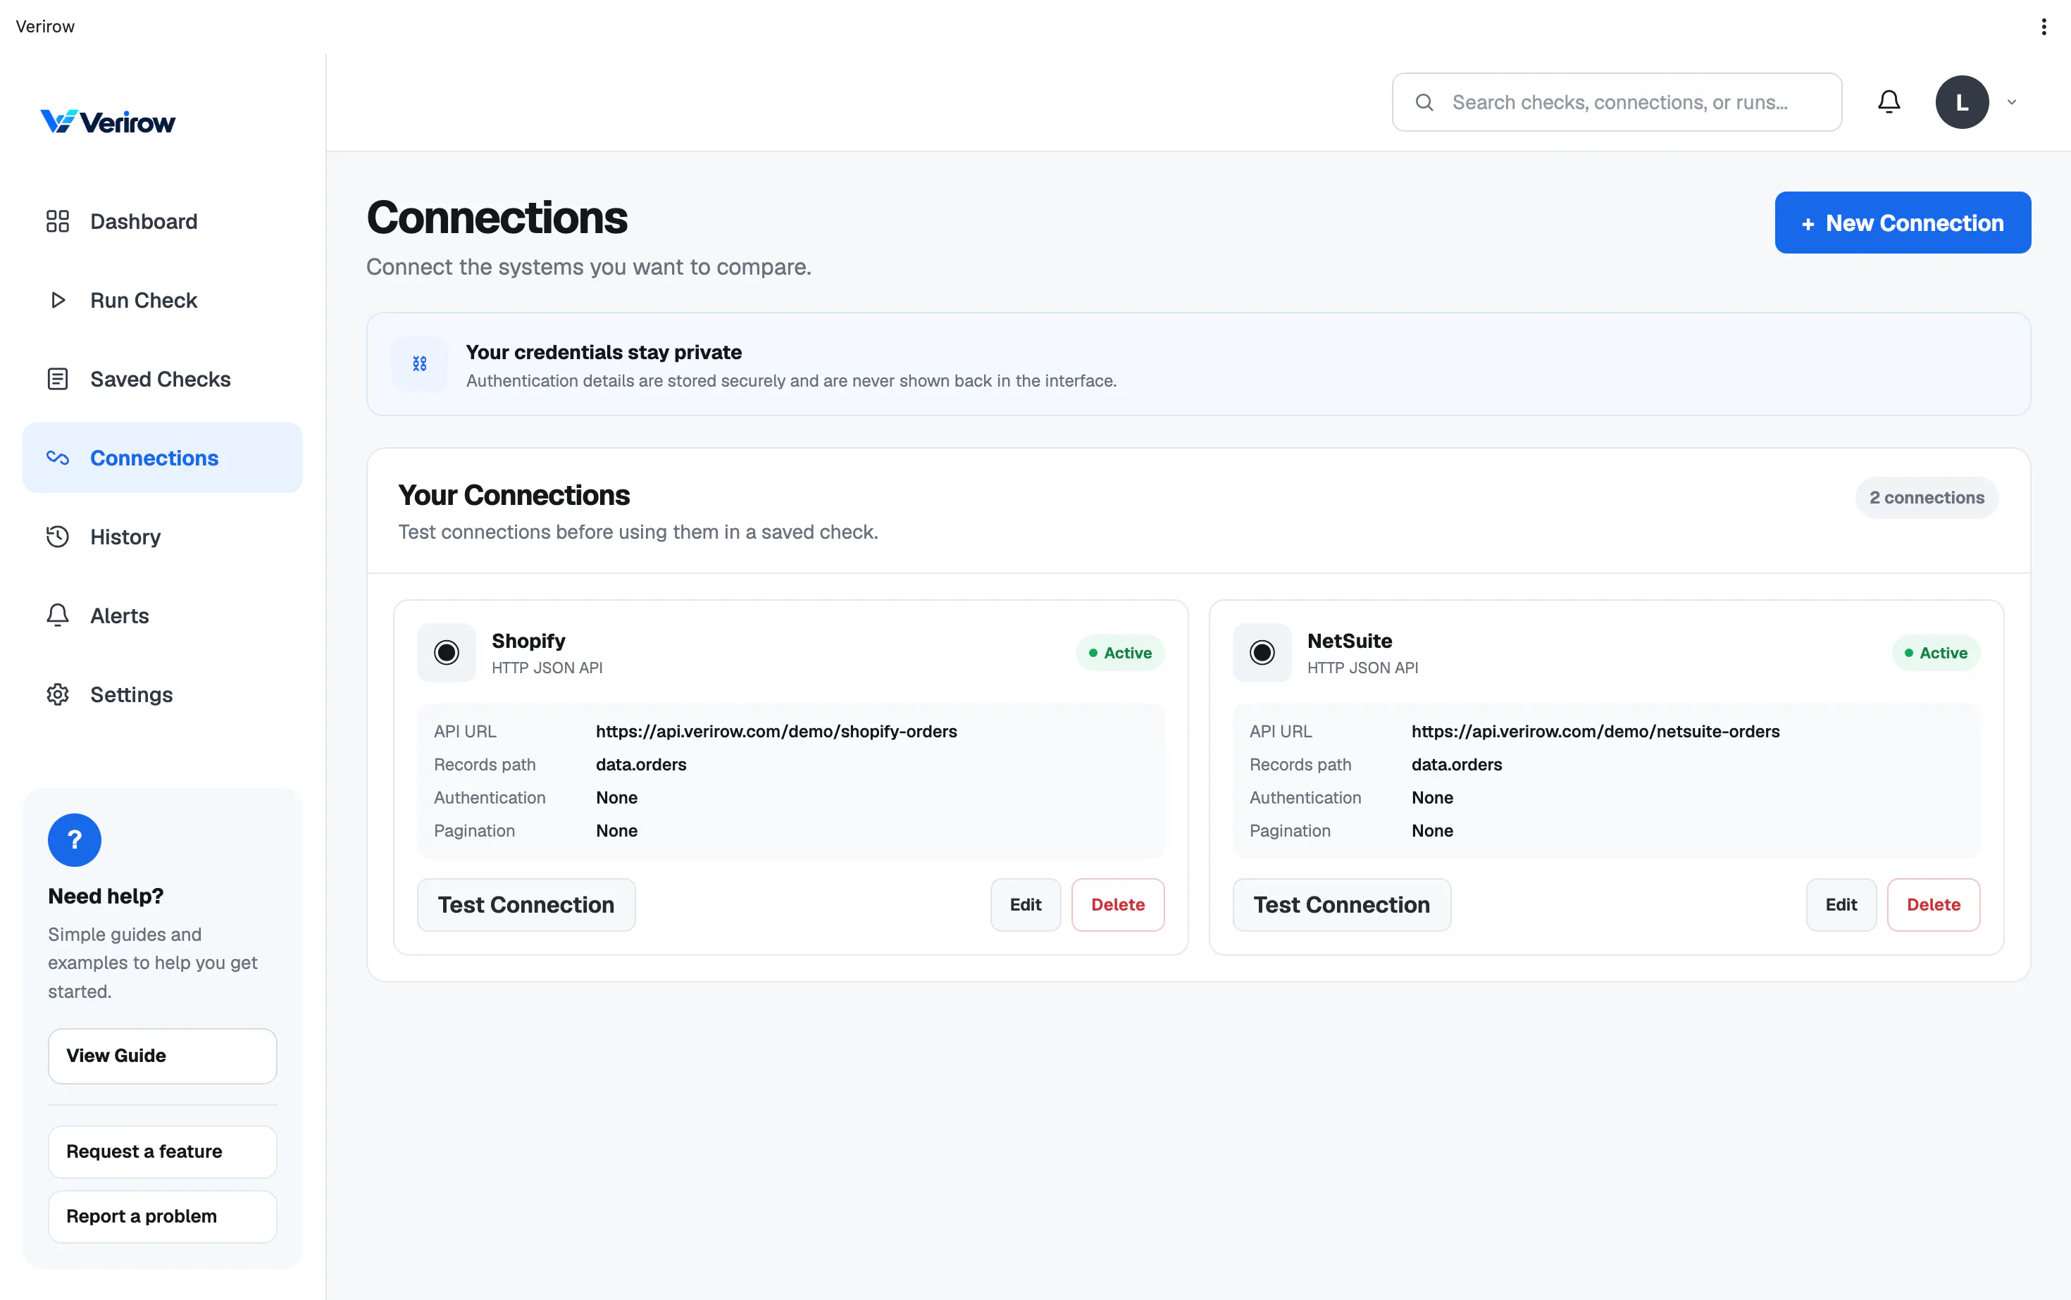
Task: Click NetSuite's data.orders records path
Action: [x=1456, y=764]
